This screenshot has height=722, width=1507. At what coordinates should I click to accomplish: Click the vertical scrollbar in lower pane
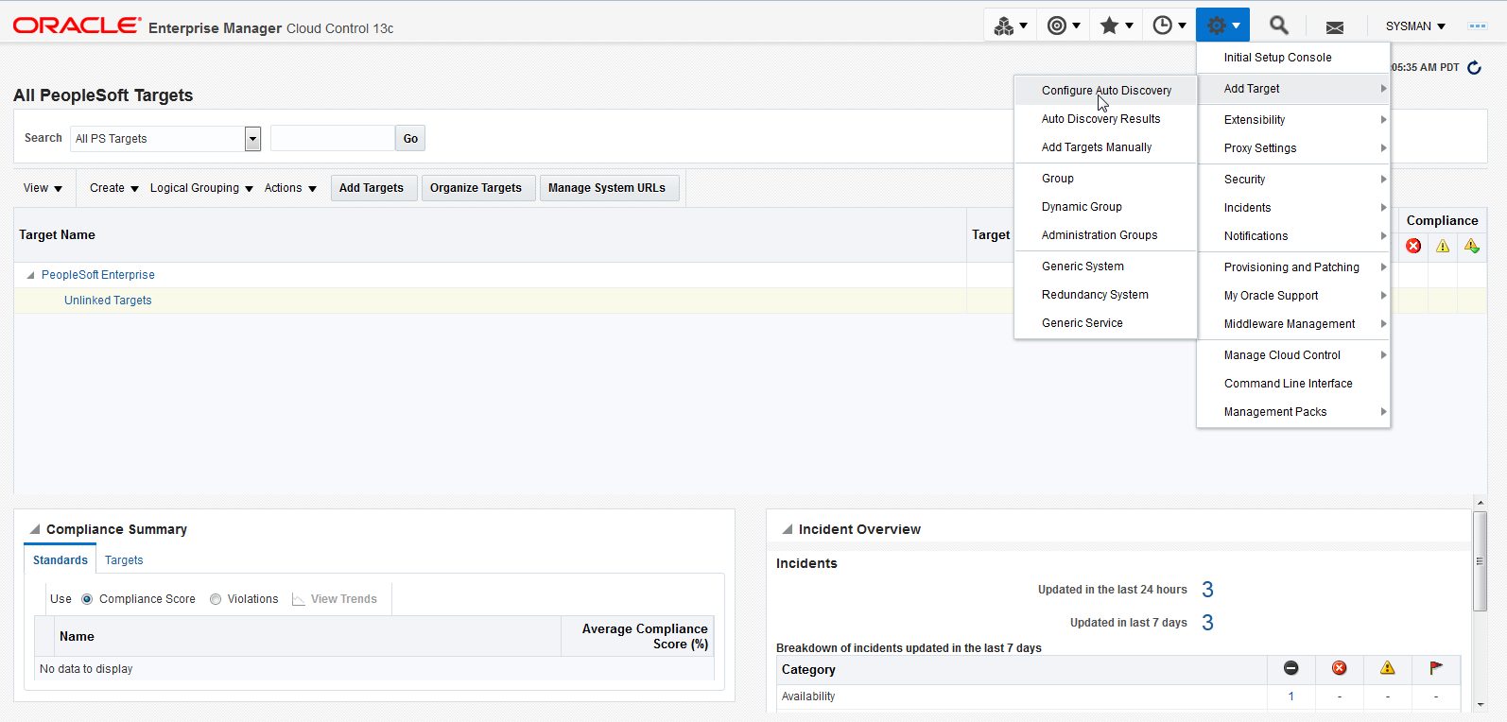(x=1481, y=561)
